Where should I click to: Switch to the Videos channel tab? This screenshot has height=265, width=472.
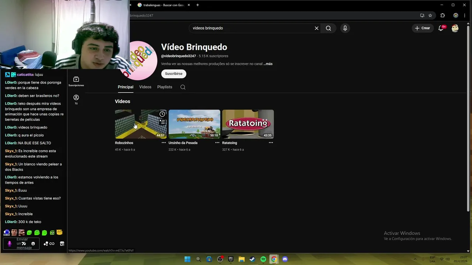coord(145,87)
